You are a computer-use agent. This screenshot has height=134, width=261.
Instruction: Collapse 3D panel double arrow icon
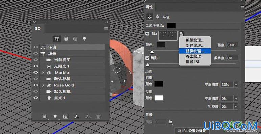106,22
